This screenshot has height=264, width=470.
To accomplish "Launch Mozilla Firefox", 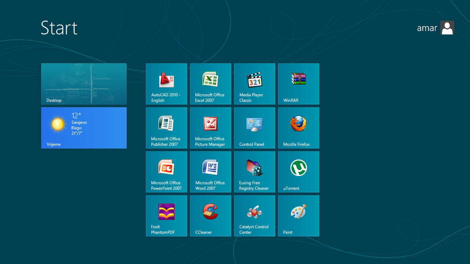I will pos(299,128).
